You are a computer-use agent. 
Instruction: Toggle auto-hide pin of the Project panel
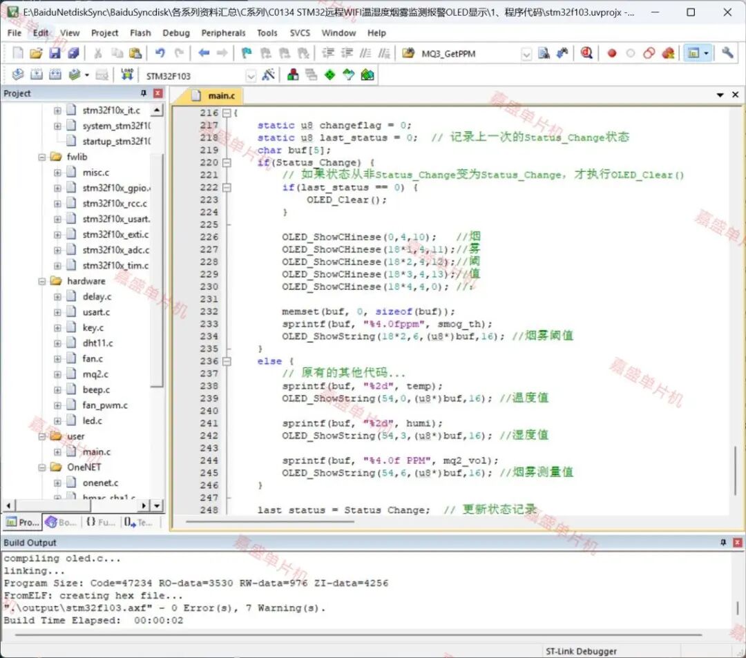(x=144, y=93)
